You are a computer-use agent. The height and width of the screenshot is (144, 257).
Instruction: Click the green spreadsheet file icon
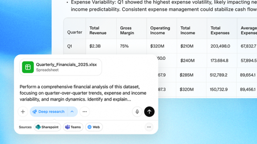click(x=28, y=67)
